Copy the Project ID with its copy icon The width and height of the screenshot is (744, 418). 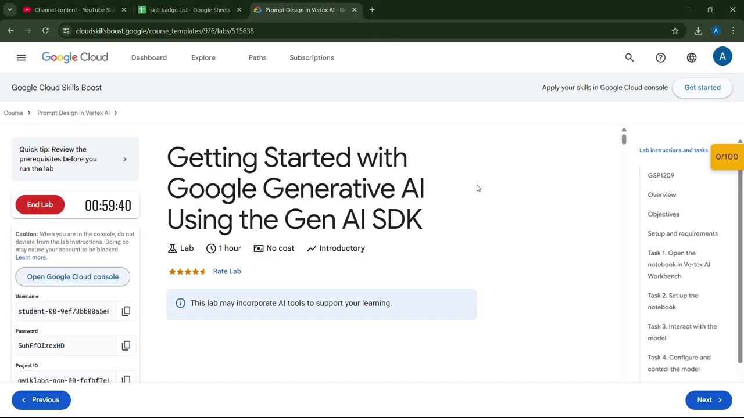126,379
